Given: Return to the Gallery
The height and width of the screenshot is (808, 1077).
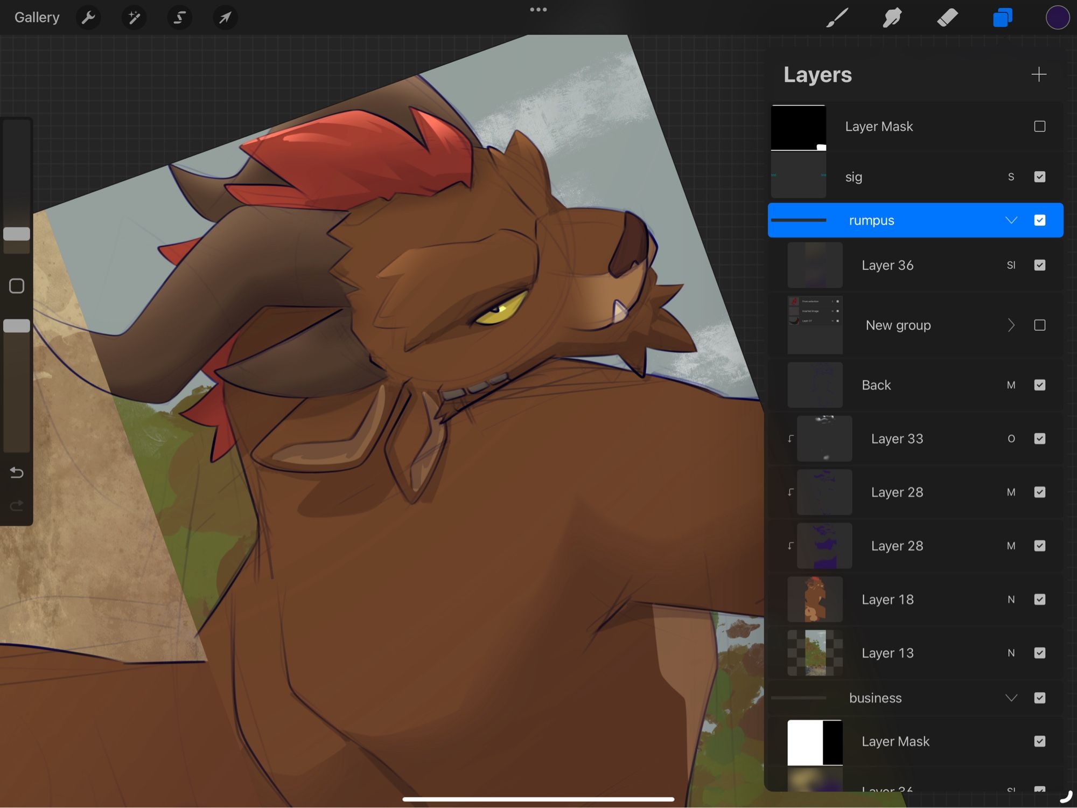Looking at the screenshot, I should pyautogui.click(x=37, y=17).
